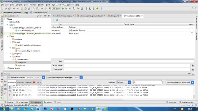198x111 pixels.
Task: Click the globe Add Locale icon
Action: click(57, 20)
